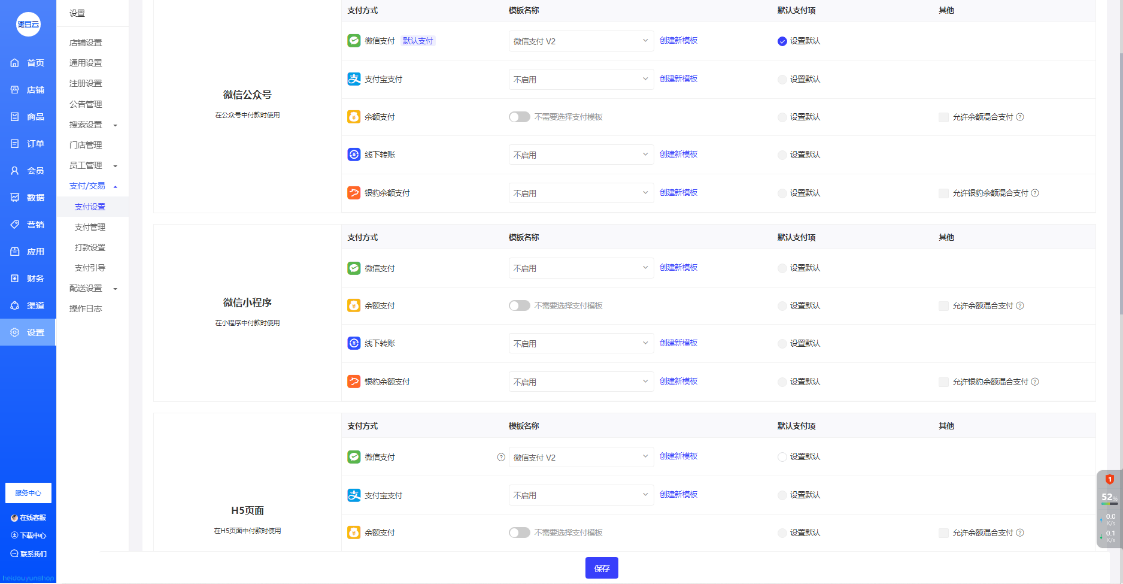The height and width of the screenshot is (584, 1123).
Task: Click the 财务 finance icon
Action: coord(15,279)
